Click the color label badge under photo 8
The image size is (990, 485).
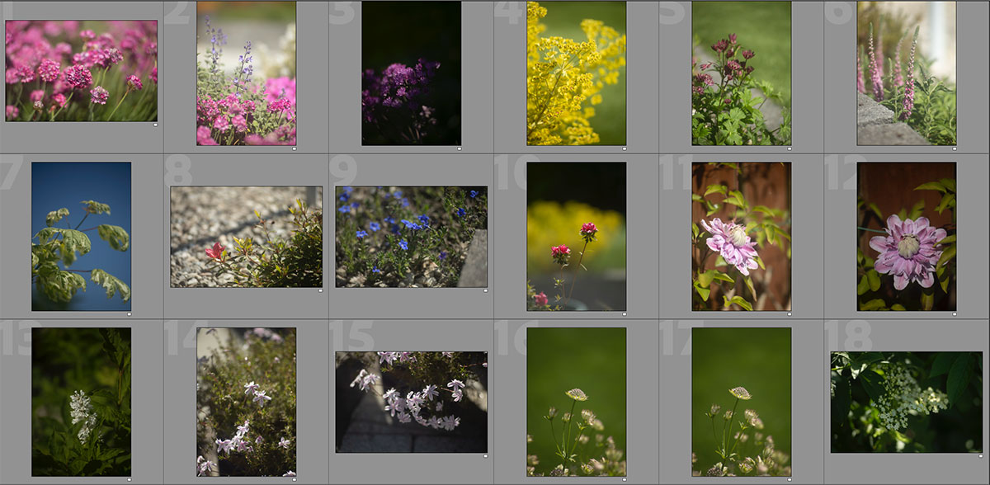click(x=320, y=290)
